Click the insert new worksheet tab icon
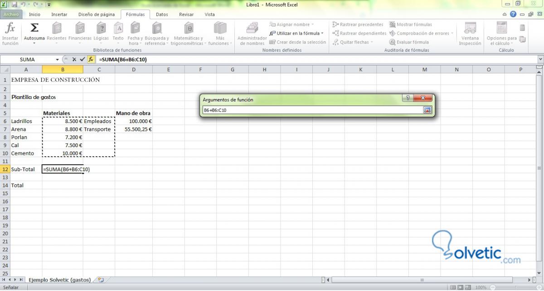The height and width of the screenshot is (291, 544). pos(101,280)
